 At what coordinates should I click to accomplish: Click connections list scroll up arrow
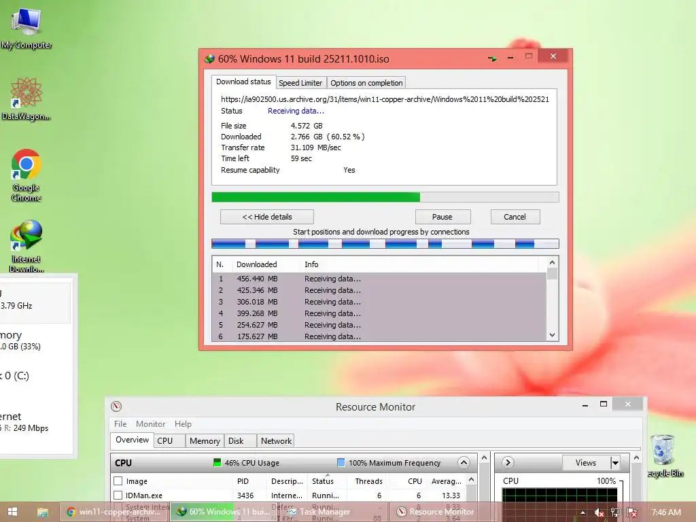pyautogui.click(x=552, y=262)
